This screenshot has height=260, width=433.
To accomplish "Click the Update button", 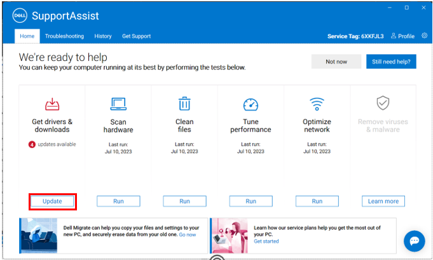I will point(52,202).
